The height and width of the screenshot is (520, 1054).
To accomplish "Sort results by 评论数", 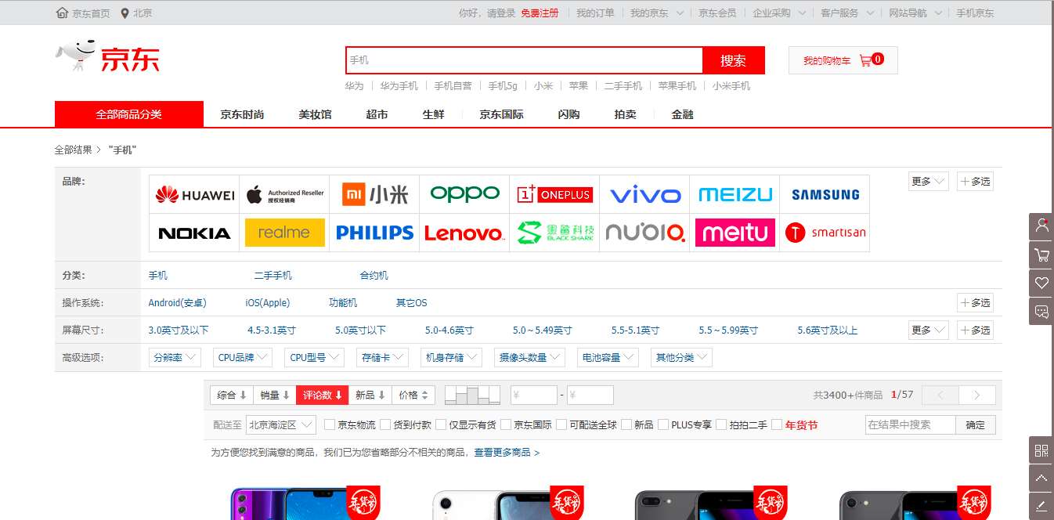I will click(x=322, y=395).
